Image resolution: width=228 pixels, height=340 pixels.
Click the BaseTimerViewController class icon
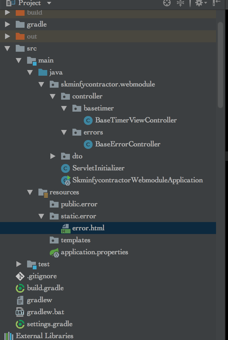click(88, 120)
